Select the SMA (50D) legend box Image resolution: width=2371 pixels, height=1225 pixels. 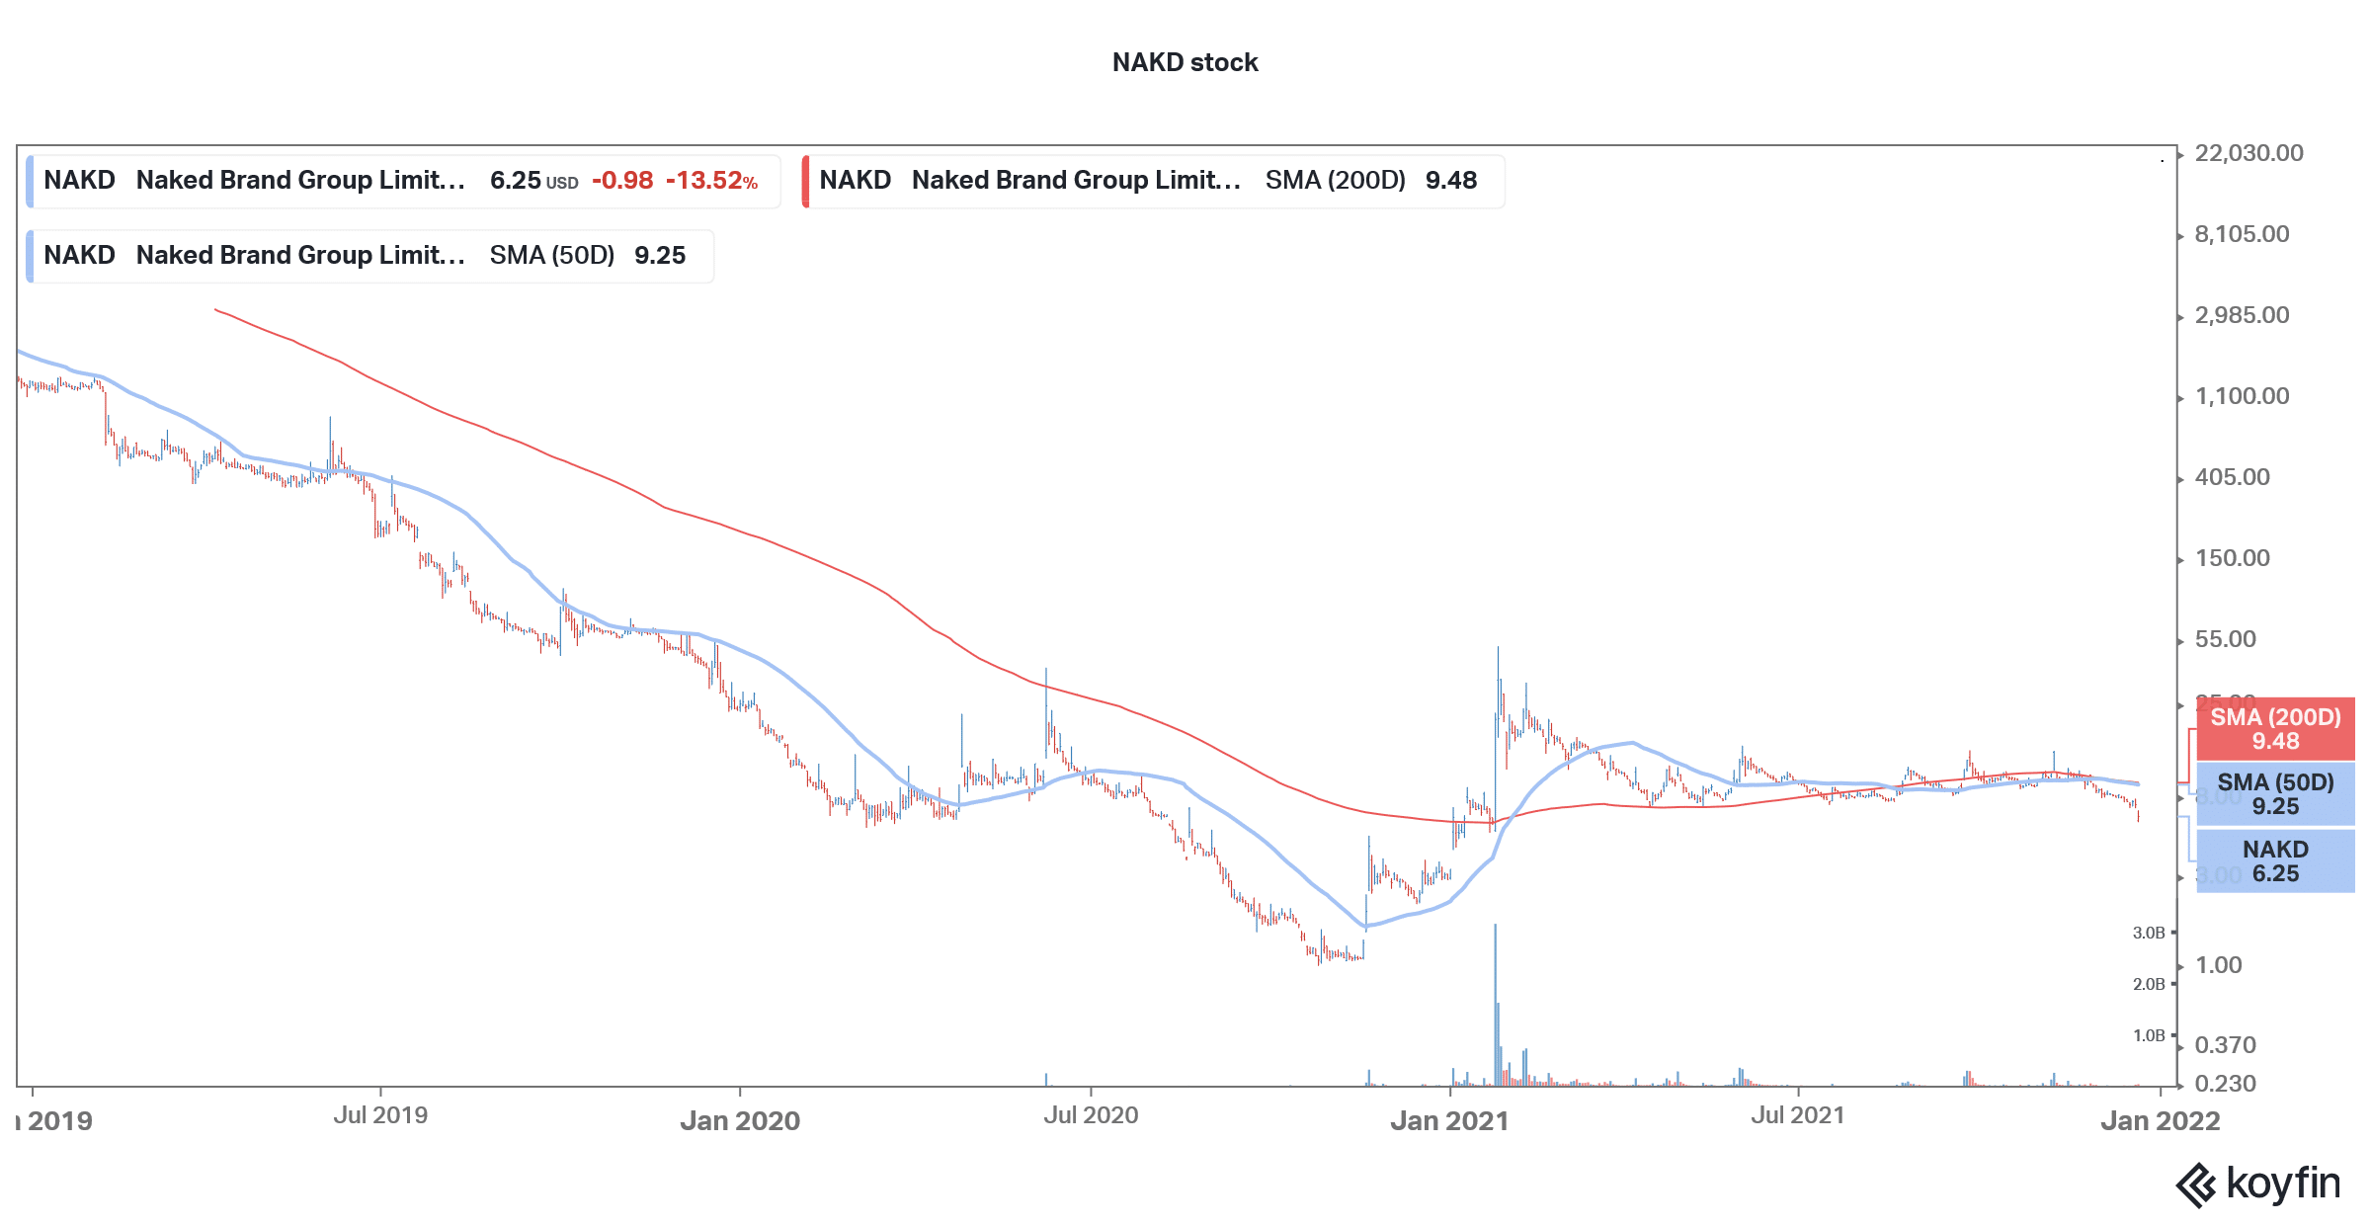click(x=369, y=256)
